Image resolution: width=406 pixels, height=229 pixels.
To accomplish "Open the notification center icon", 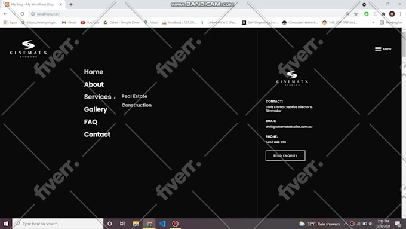I will [x=398, y=224].
